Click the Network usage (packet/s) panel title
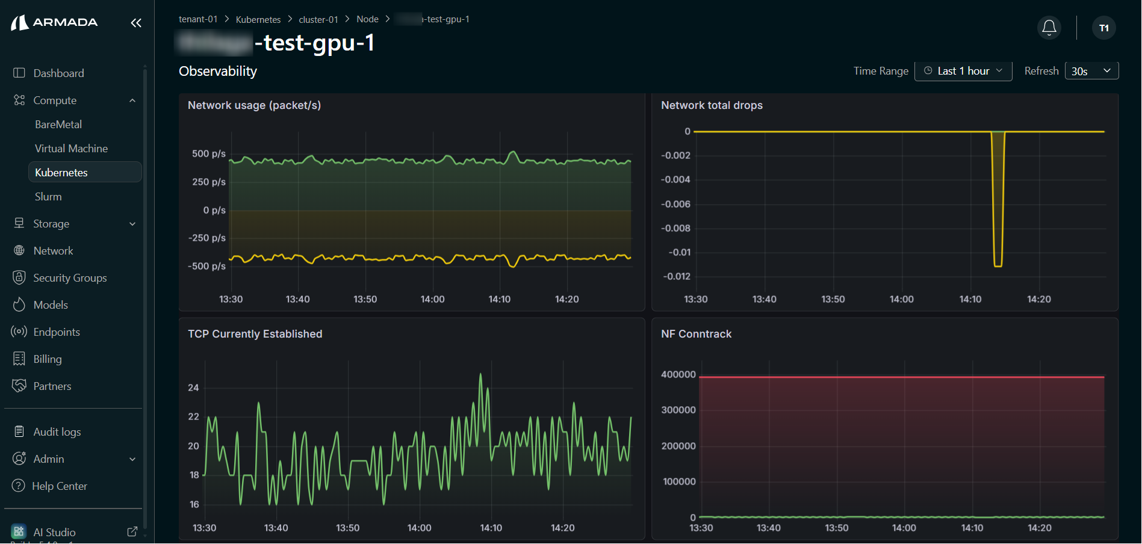Viewport: 1142px width, 544px height. [x=254, y=105]
